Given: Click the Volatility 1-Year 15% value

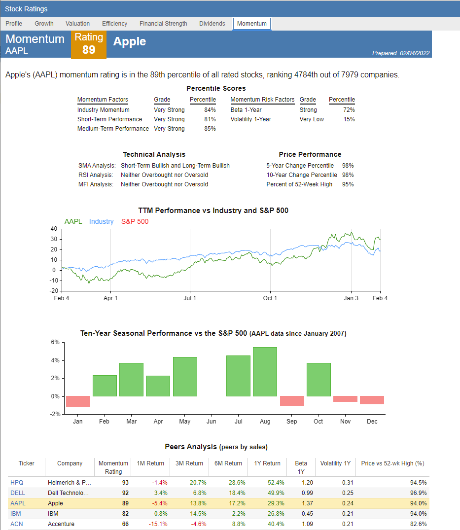Looking at the screenshot, I should [349, 119].
